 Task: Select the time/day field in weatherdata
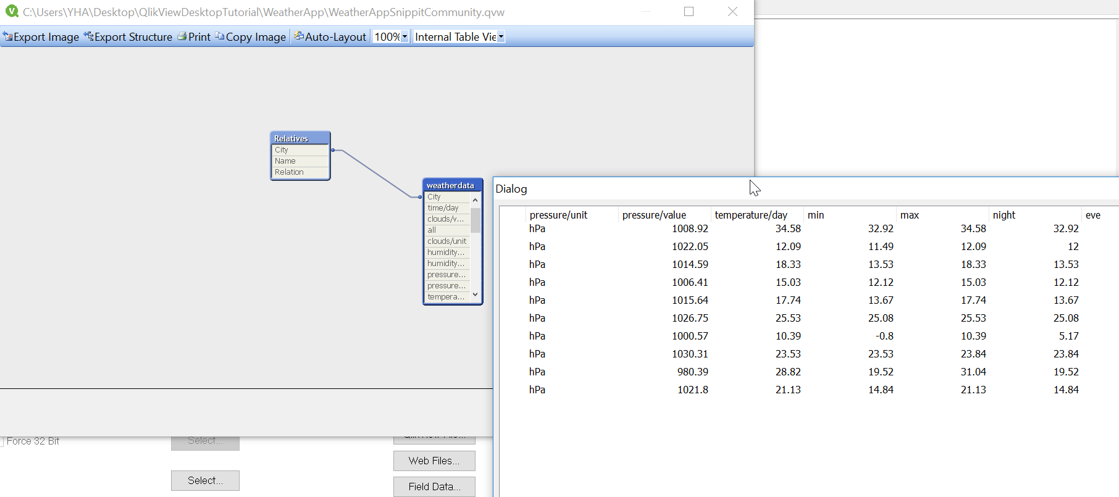pos(448,208)
